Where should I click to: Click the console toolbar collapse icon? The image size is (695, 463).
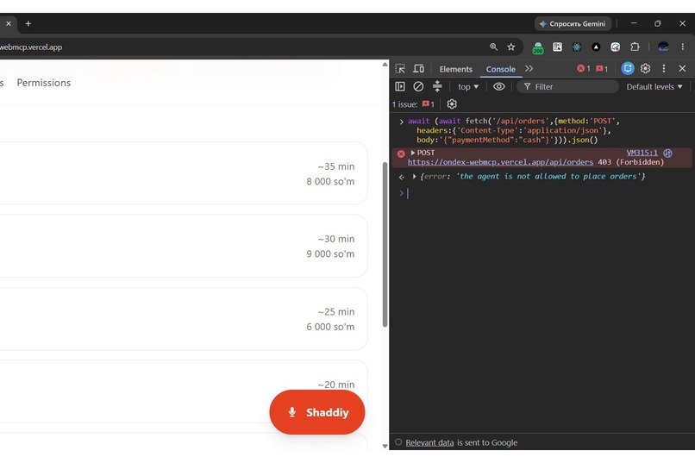(437, 86)
